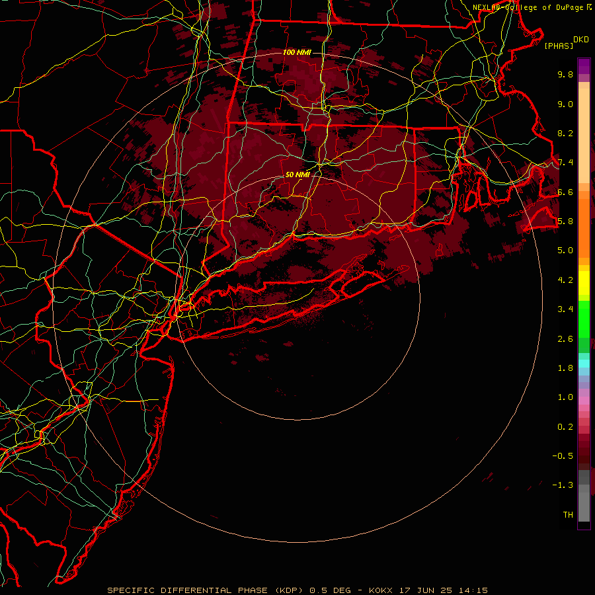Click the 8.2 legend value
This screenshot has width=595, height=595.
pyautogui.click(x=565, y=133)
